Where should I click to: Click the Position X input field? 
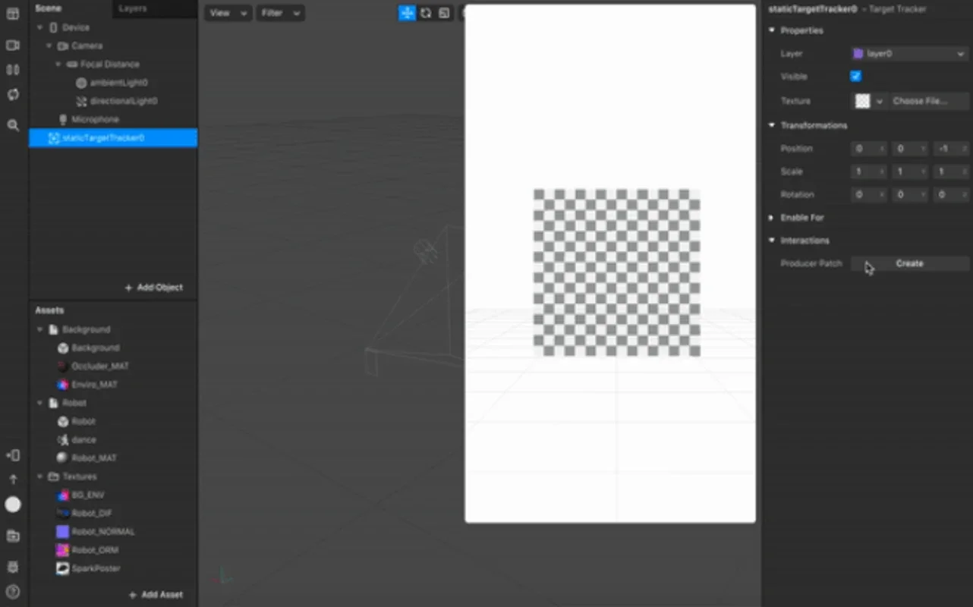[868, 149]
